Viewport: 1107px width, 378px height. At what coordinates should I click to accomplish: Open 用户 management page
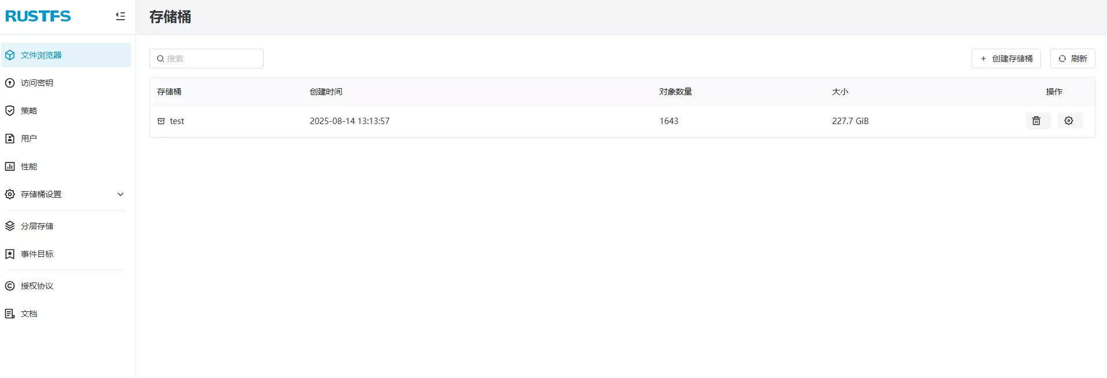click(66, 139)
